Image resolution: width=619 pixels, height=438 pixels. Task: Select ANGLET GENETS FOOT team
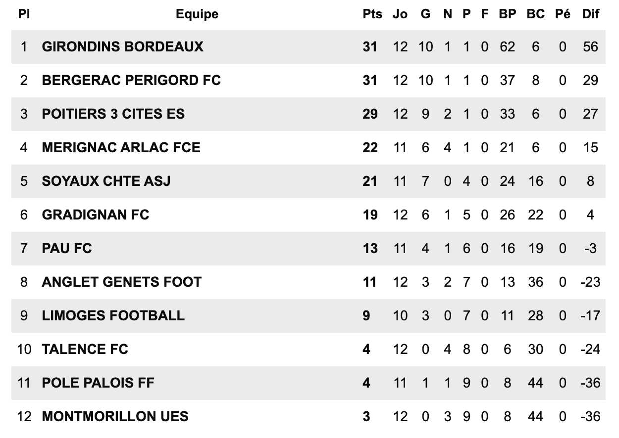122,282
